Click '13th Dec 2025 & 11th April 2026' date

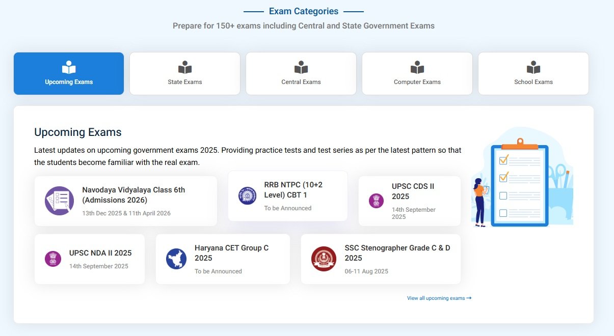pyautogui.click(x=126, y=213)
